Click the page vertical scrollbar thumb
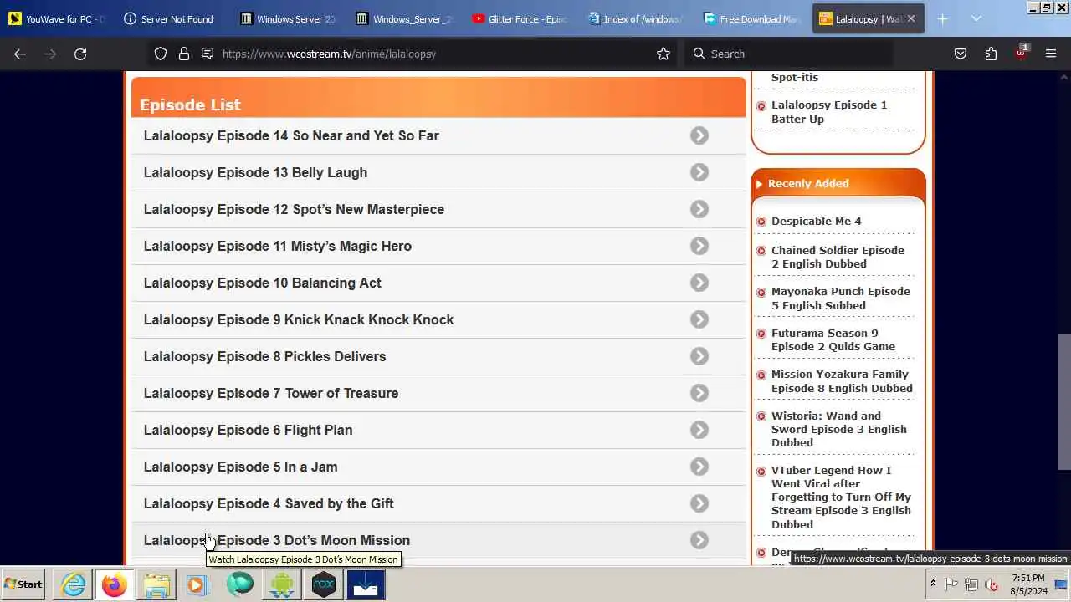The image size is (1071, 602). point(1063,402)
